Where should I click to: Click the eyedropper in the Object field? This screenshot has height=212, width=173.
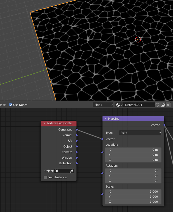pos(71,171)
